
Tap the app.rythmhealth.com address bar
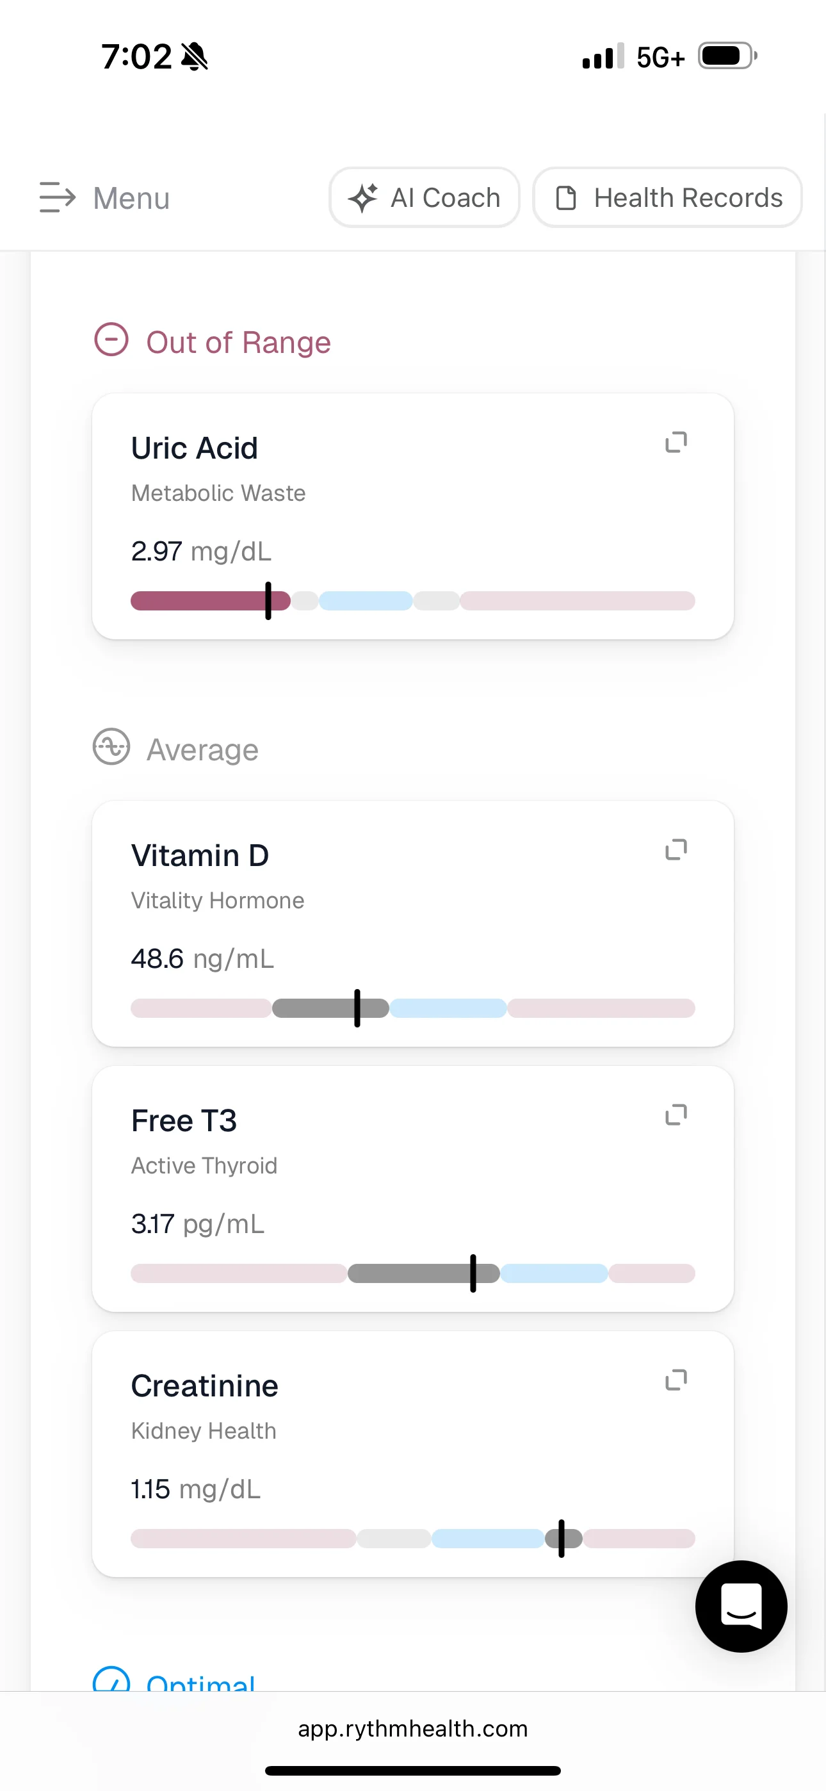tap(413, 1729)
